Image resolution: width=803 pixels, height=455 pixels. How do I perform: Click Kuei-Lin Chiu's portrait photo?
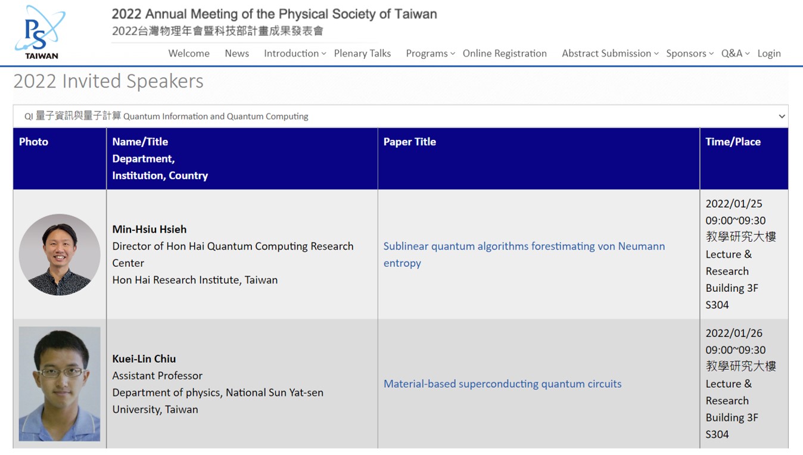(60, 384)
